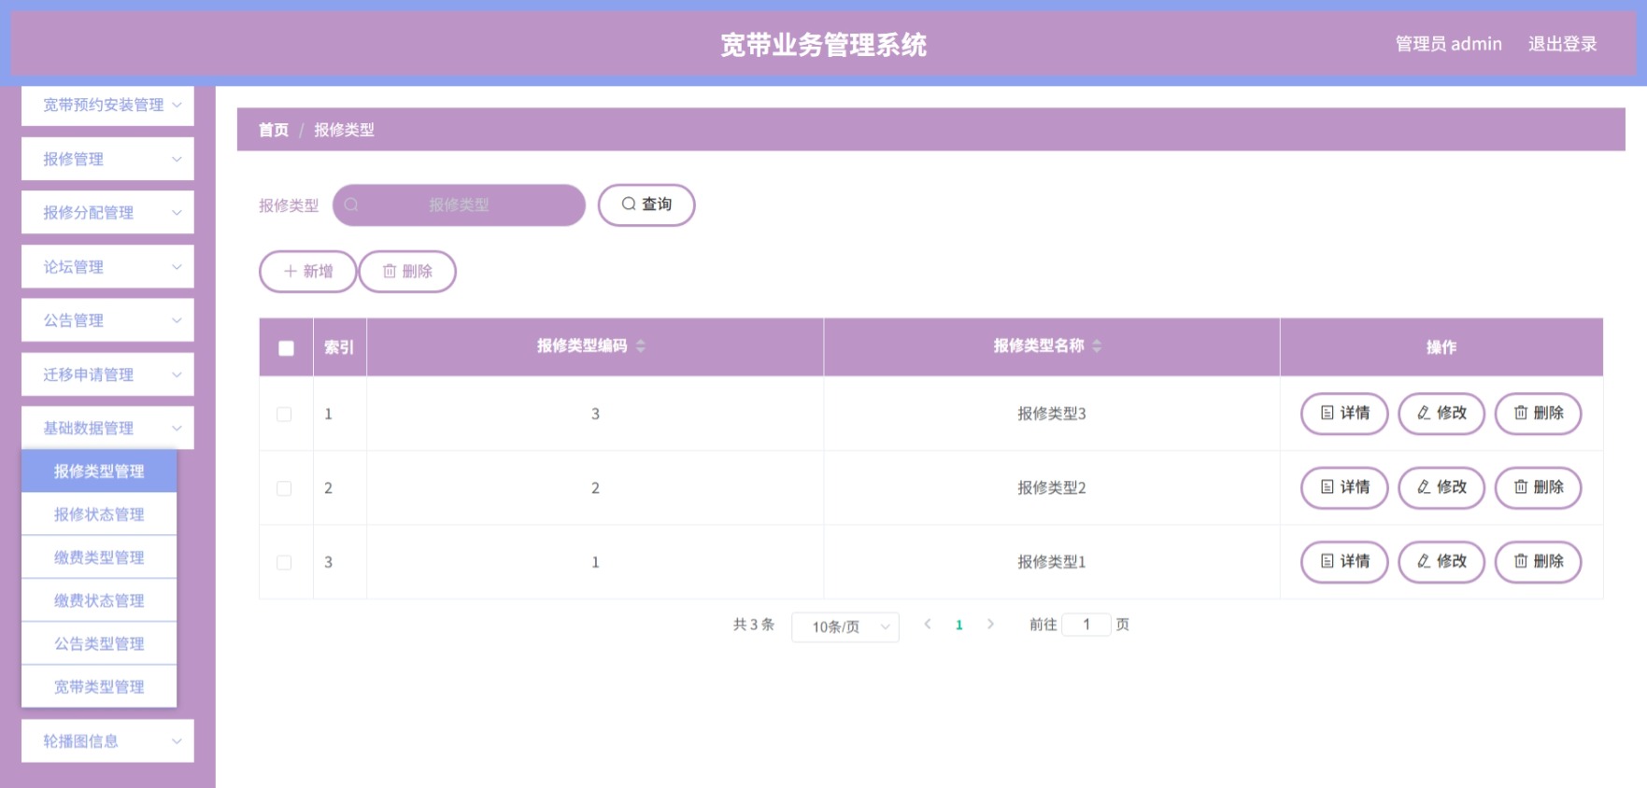This screenshot has height=788, width=1647.
Task: Check the row with 报修类型3
Action: click(x=284, y=414)
